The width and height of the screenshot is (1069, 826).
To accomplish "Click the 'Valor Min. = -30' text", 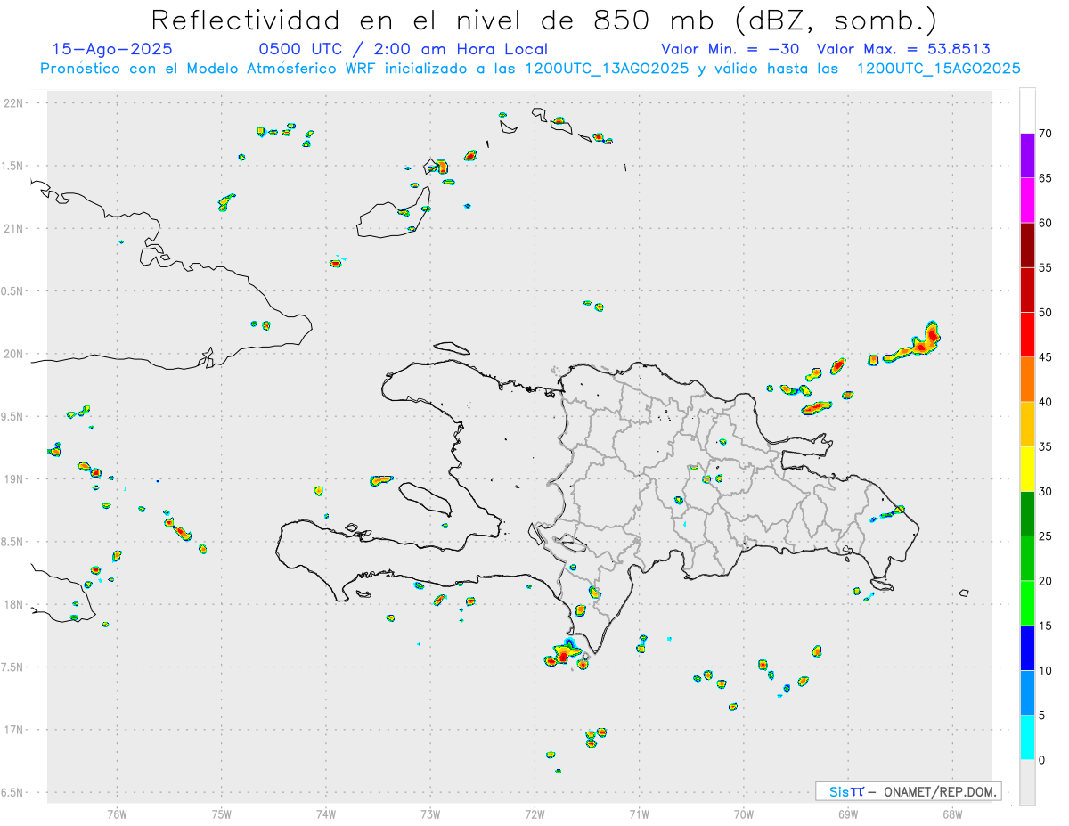I will tap(730, 50).
